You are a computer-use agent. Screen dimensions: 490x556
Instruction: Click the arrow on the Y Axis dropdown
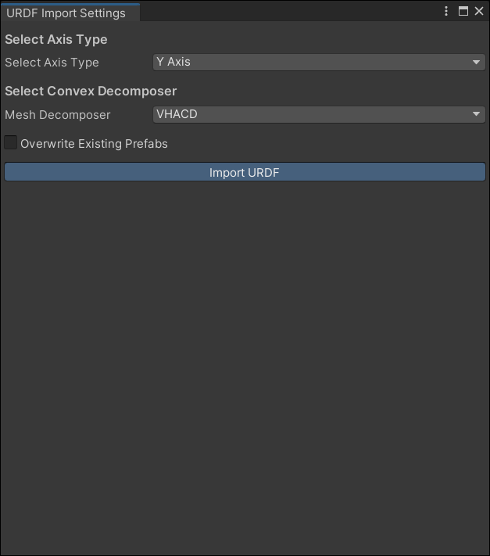[x=477, y=63]
